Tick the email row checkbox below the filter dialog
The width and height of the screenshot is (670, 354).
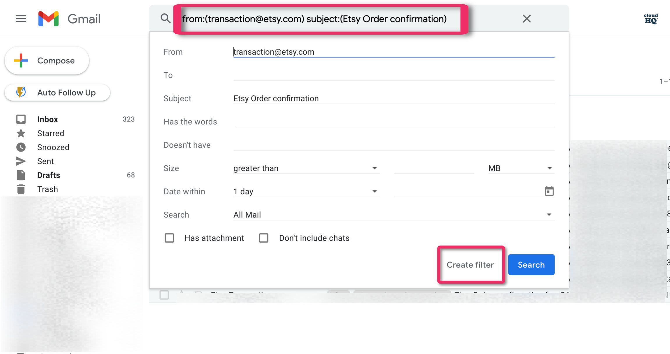pos(164,295)
